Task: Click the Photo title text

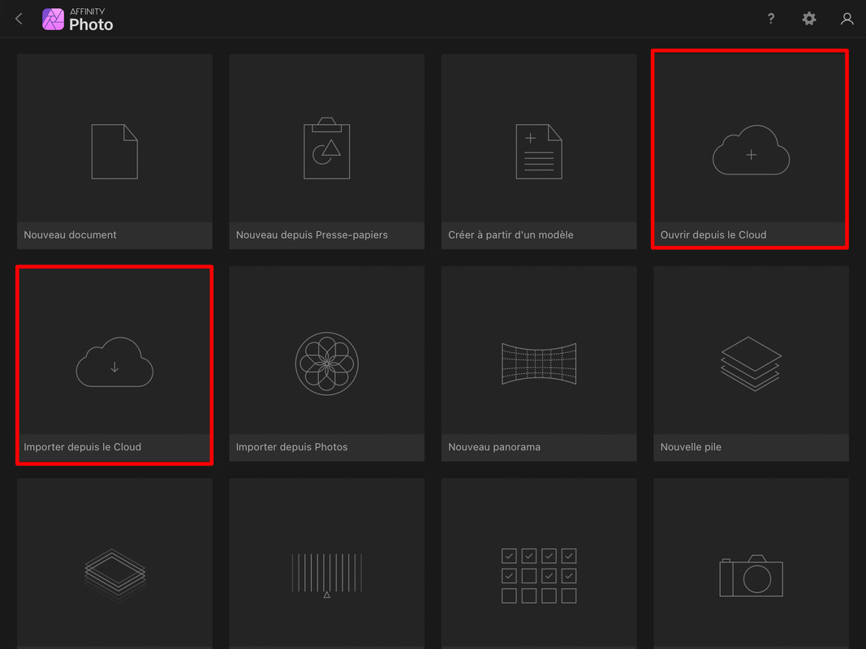Action: [x=91, y=25]
